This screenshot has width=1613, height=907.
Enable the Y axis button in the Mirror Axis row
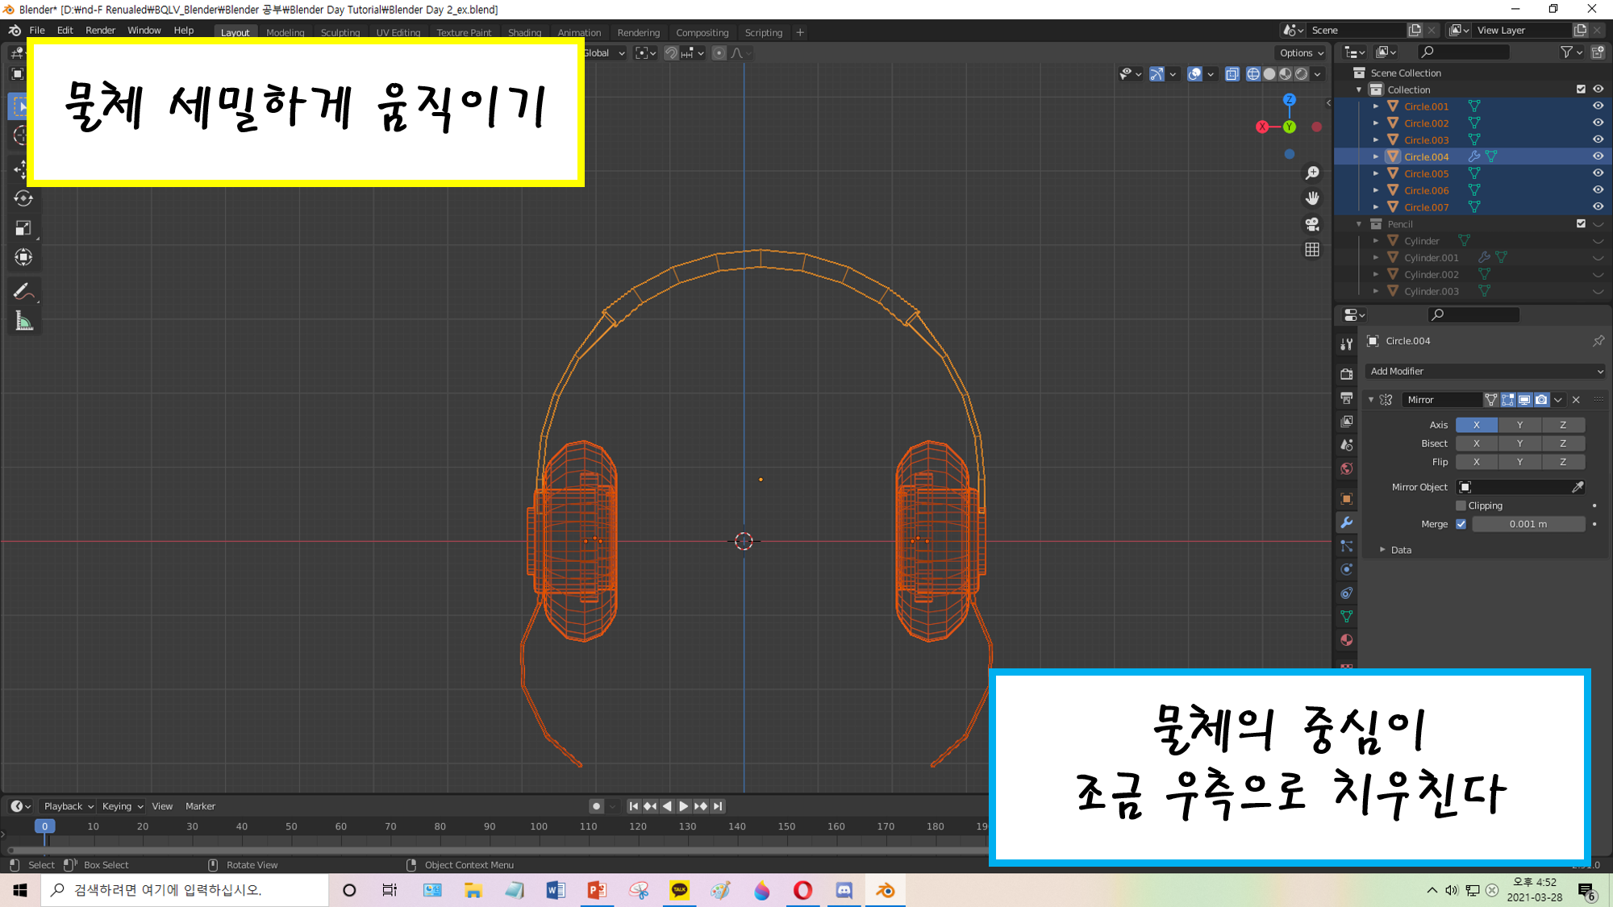point(1519,425)
